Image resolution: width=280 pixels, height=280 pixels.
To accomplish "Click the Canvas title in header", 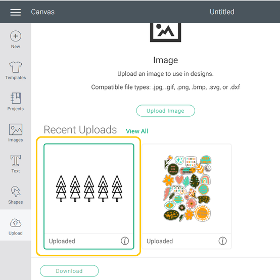I will tap(42, 12).
